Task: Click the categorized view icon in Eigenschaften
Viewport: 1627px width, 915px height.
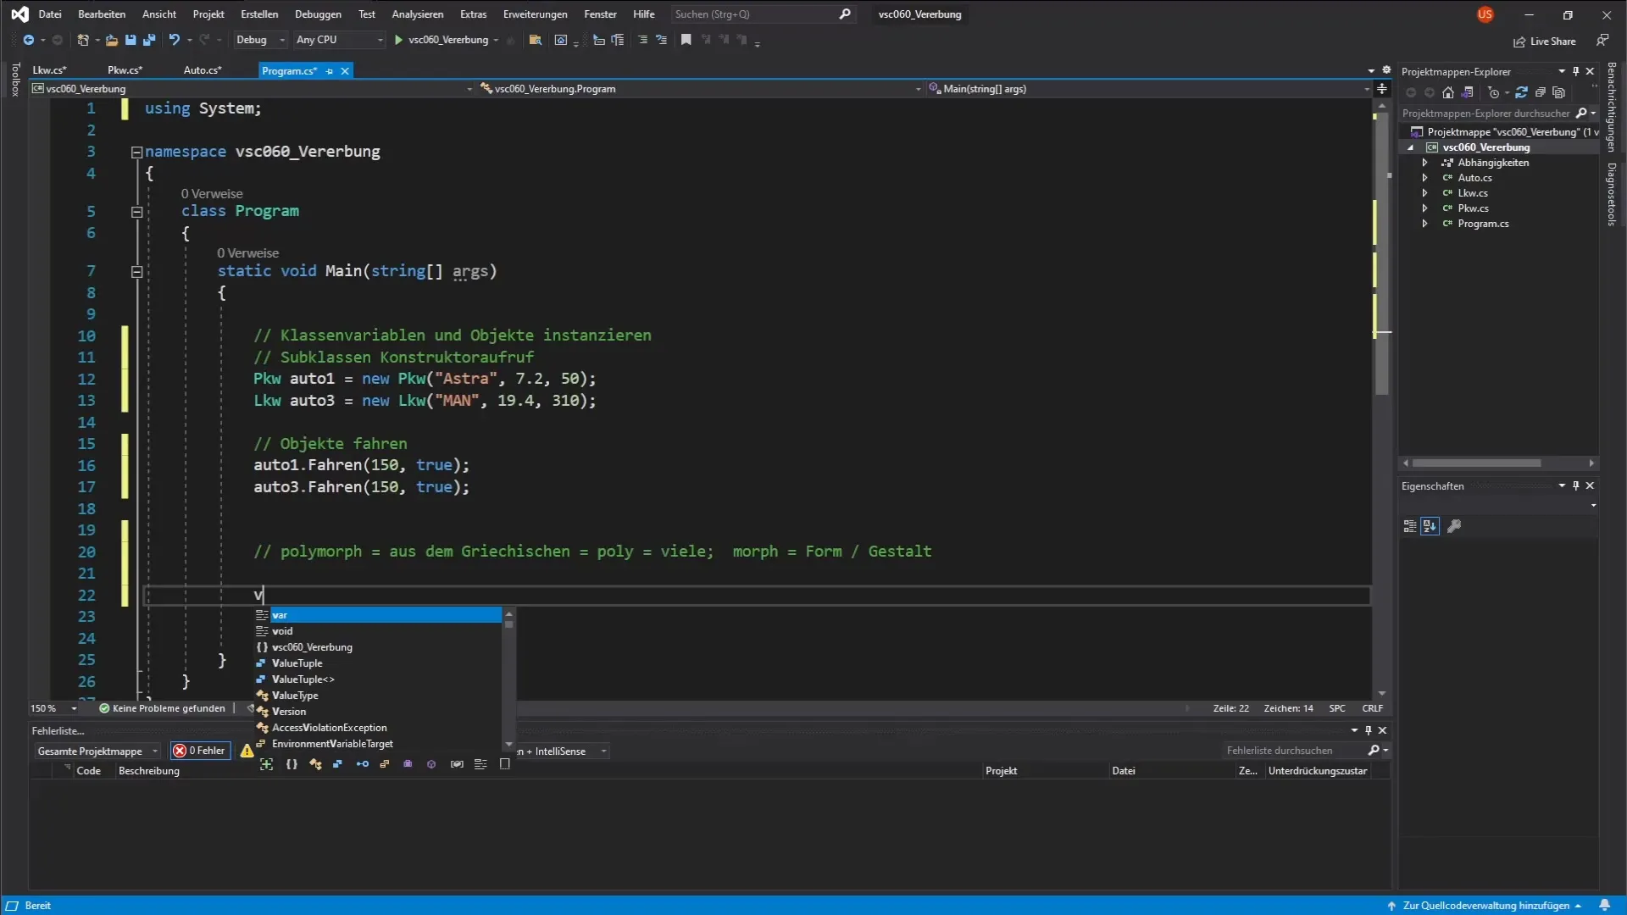Action: point(1410,526)
